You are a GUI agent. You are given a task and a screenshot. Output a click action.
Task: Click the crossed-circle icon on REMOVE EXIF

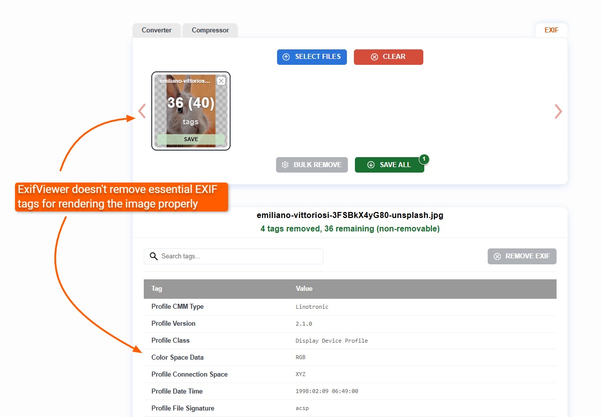tap(498, 256)
